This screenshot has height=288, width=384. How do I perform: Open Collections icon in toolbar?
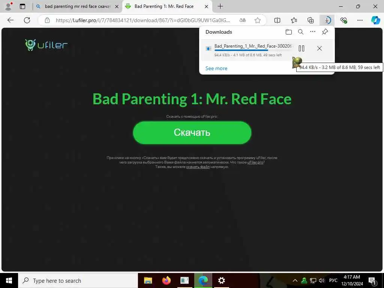[310, 20]
